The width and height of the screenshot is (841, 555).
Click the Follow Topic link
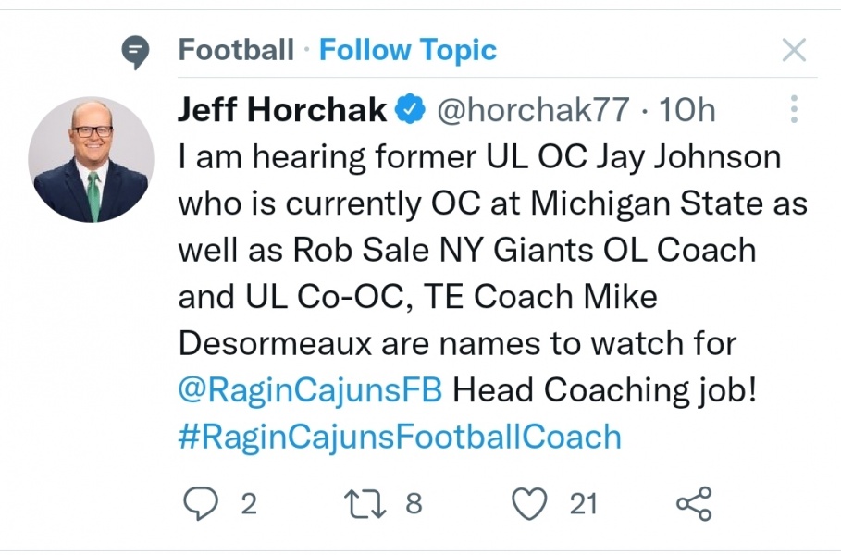click(408, 50)
